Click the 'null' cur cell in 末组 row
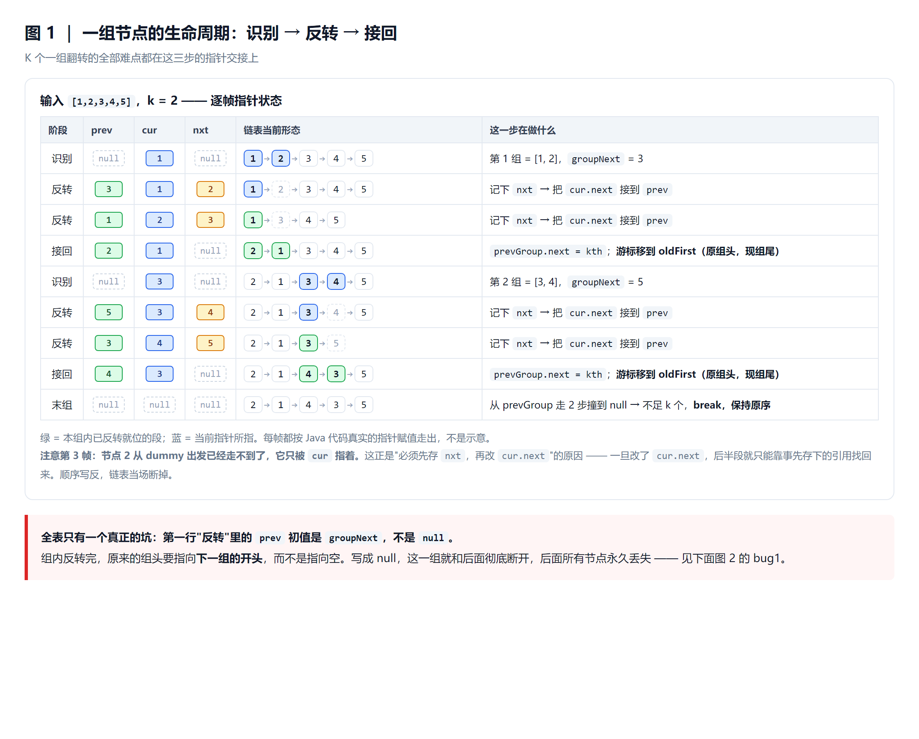This screenshot has width=919, height=739. coord(160,404)
